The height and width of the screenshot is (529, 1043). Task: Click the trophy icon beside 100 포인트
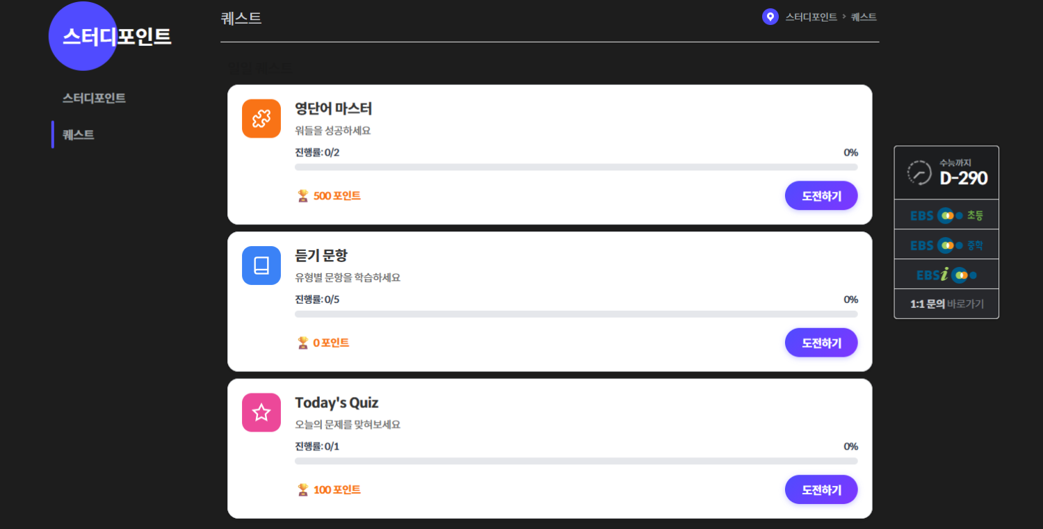coord(302,490)
